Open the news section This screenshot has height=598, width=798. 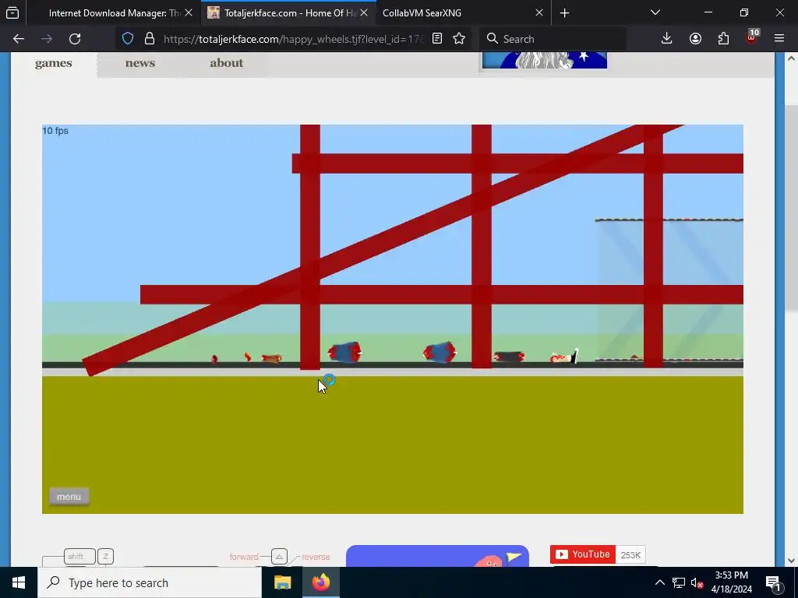(140, 63)
